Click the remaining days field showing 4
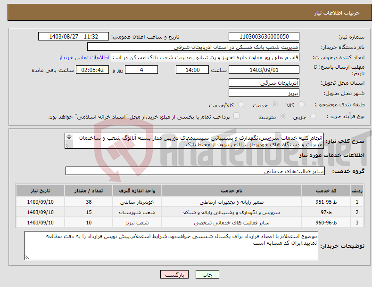 (x=141, y=70)
